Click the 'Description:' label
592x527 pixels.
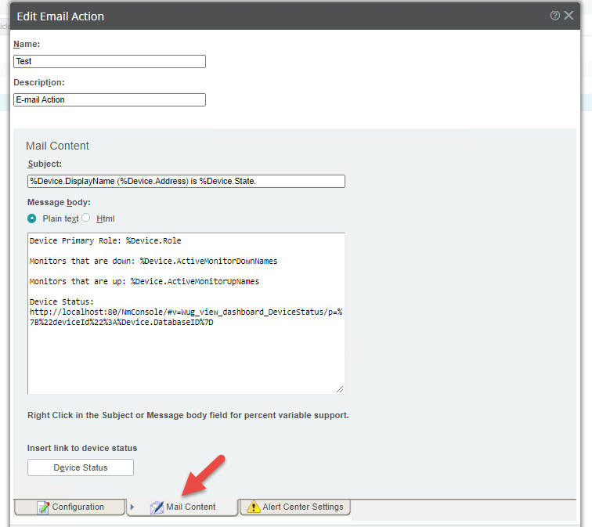coord(39,82)
